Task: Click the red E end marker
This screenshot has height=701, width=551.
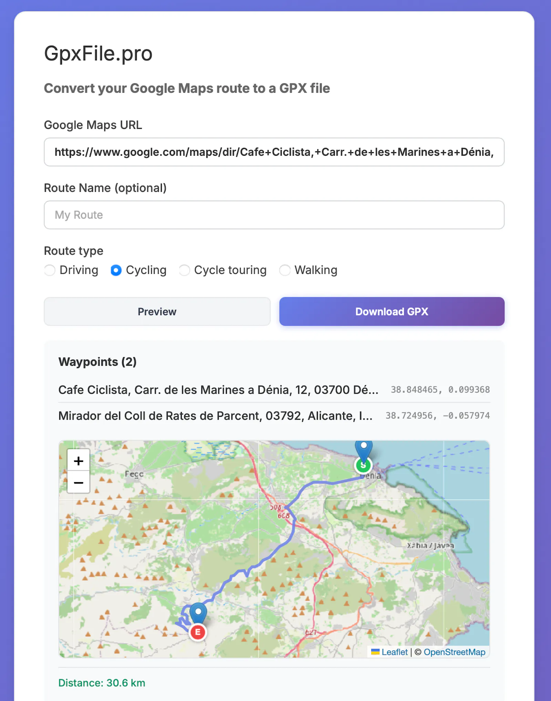Action: (198, 632)
